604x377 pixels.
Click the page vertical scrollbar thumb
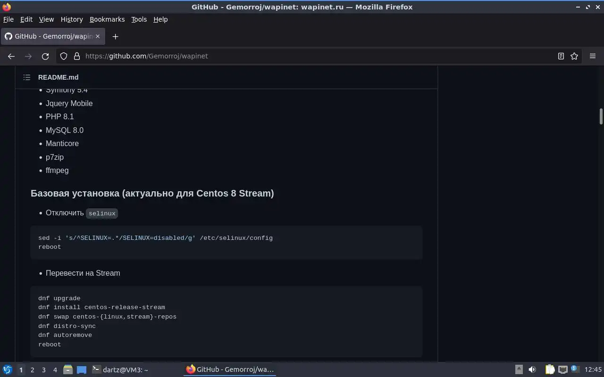pyautogui.click(x=601, y=116)
